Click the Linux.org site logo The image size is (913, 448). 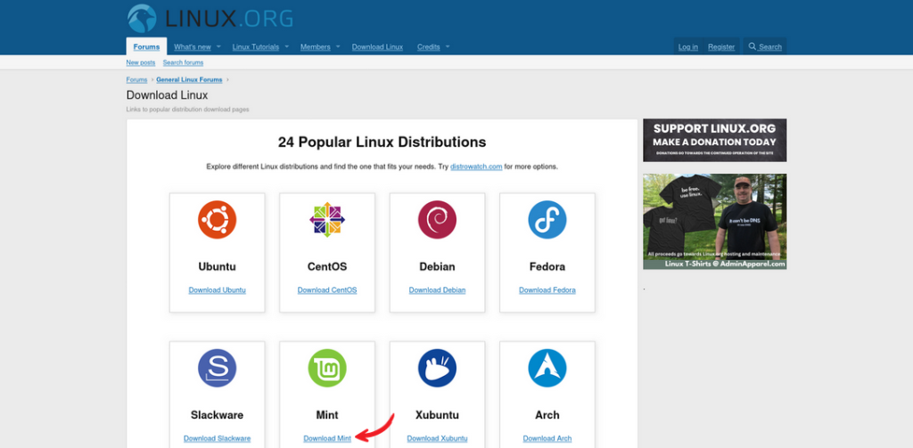pos(210,18)
